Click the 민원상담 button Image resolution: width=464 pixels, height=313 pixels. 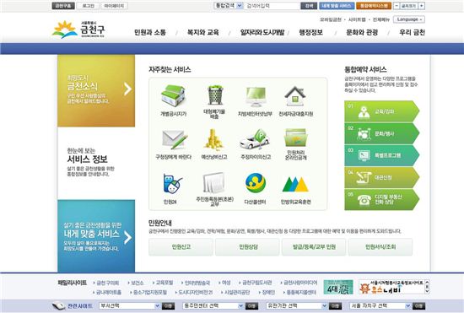coord(247,247)
